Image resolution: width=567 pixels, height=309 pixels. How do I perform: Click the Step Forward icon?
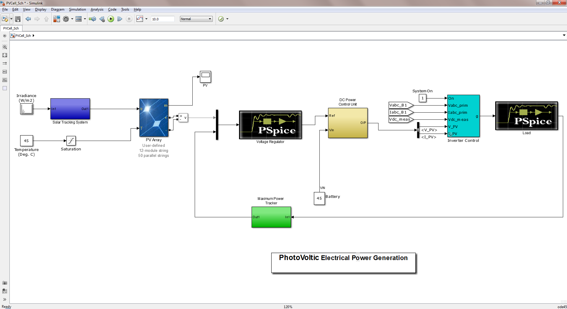(120, 19)
